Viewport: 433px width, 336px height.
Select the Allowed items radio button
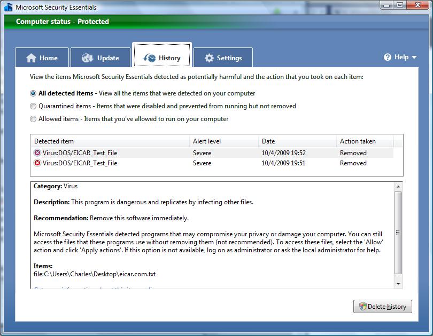point(33,119)
